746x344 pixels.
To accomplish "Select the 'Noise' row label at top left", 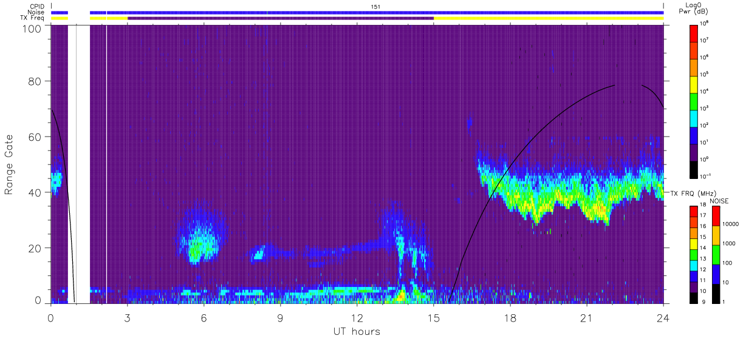I will click(x=36, y=12).
